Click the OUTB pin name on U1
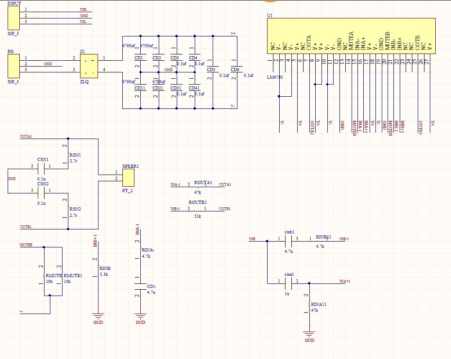The width and height of the screenshot is (451, 359). pyautogui.click(x=418, y=43)
